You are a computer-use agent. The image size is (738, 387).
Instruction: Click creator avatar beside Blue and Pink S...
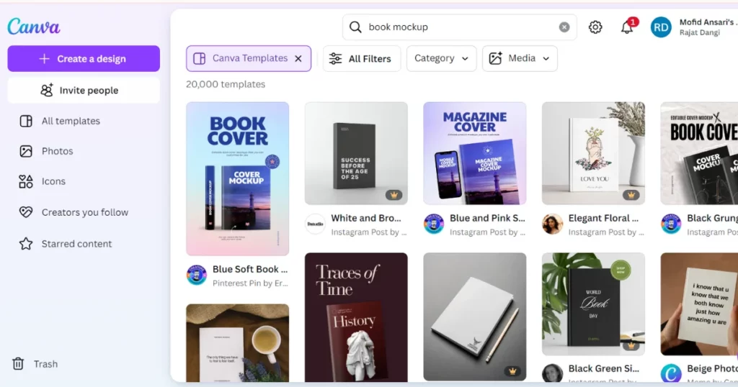tap(434, 224)
